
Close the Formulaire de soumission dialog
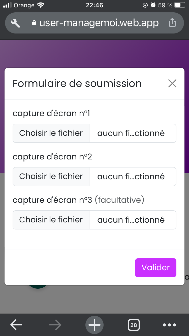[172, 83]
